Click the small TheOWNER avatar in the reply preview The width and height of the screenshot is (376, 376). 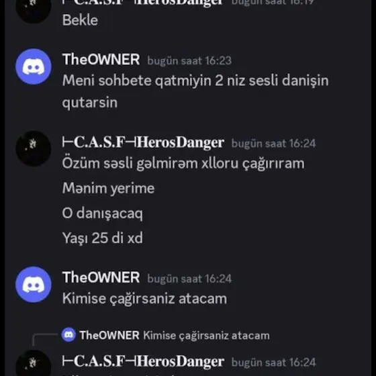tap(68, 334)
